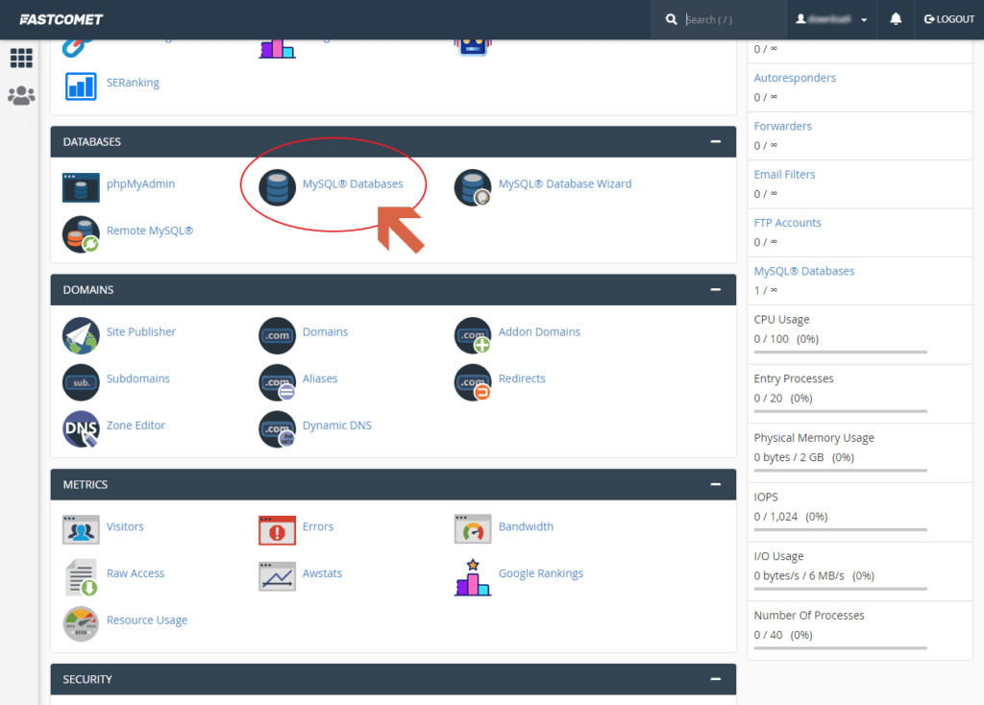984x705 pixels.
Task: Open the Visitors icon
Action: point(81,529)
